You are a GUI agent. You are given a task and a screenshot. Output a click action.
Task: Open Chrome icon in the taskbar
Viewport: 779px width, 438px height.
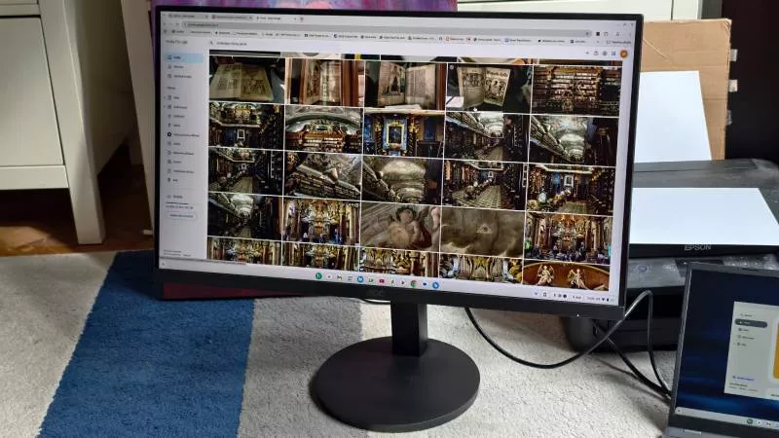pyautogui.click(x=413, y=283)
